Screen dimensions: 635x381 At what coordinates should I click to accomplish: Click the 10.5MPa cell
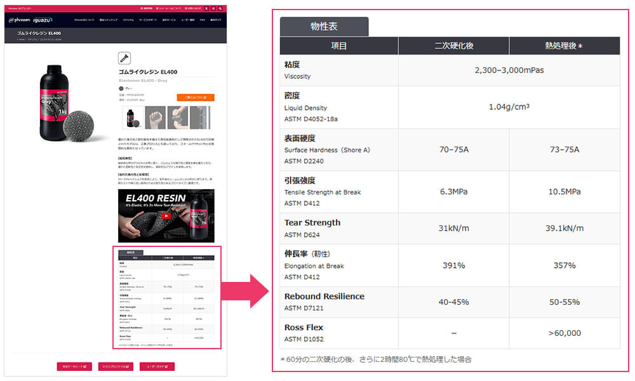click(x=564, y=192)
